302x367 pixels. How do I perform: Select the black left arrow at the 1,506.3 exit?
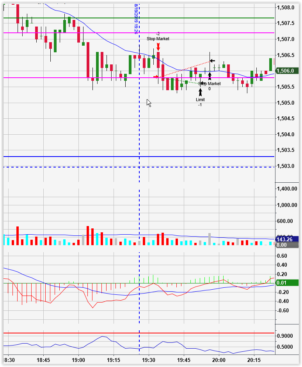[x=212, y=61]
